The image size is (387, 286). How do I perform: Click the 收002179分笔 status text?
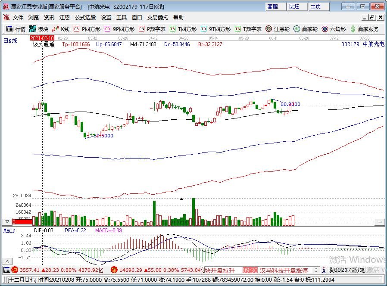(x=346, y=270)
